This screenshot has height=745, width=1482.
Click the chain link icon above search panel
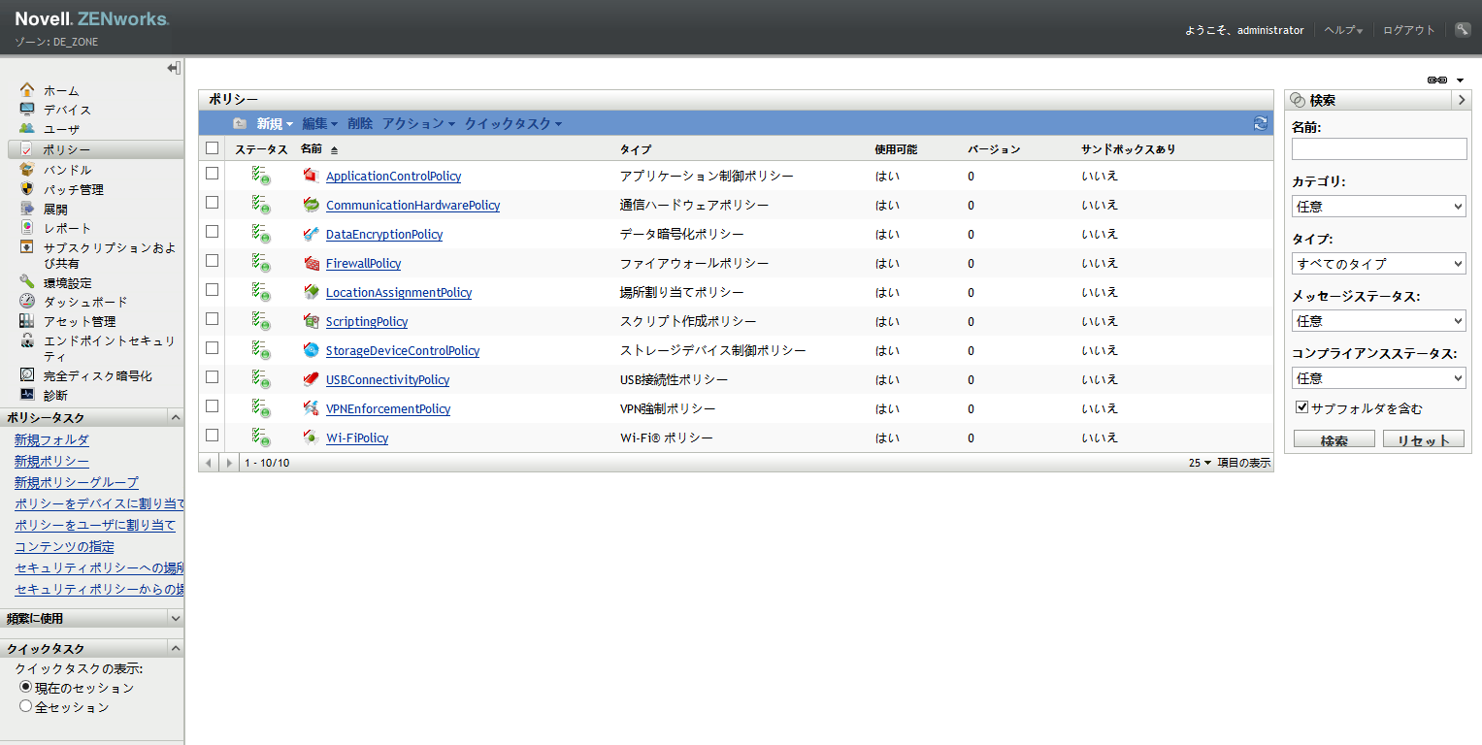click(1437, 80)
